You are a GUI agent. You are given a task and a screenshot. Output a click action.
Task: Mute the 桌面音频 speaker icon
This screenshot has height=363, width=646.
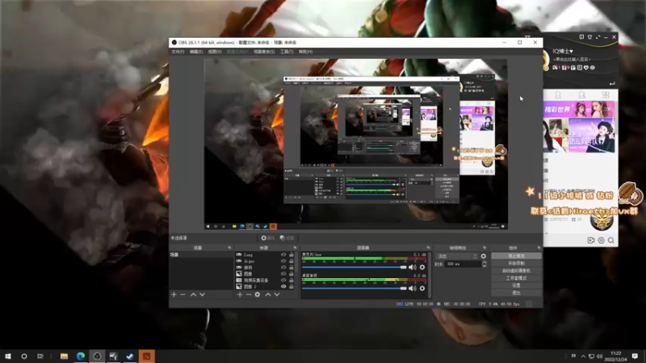pos(413,289)
